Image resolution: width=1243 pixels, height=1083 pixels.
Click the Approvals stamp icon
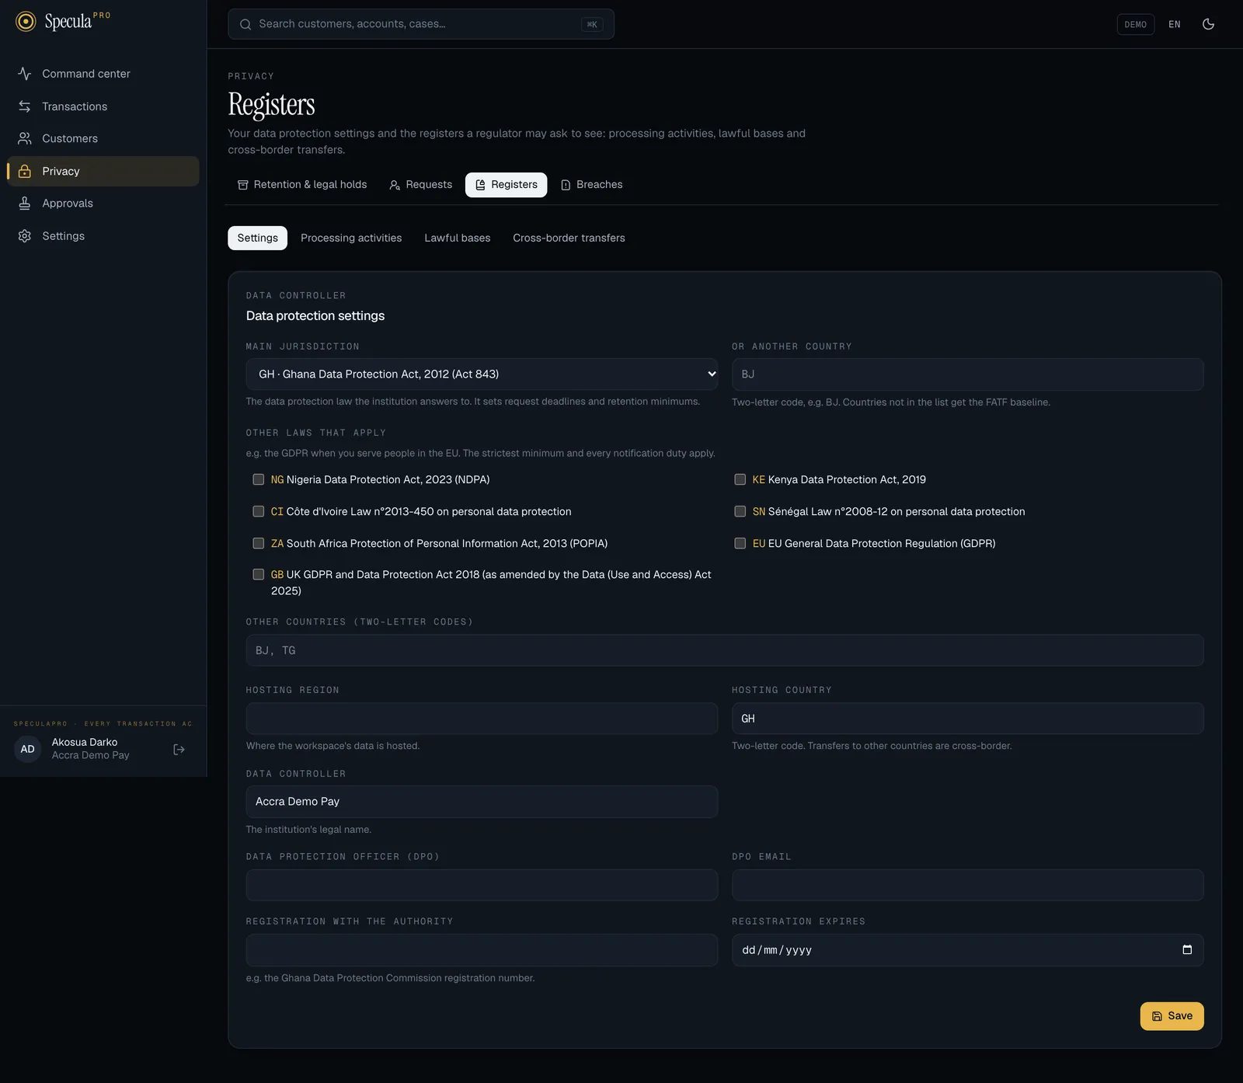(x=25, y=204)
